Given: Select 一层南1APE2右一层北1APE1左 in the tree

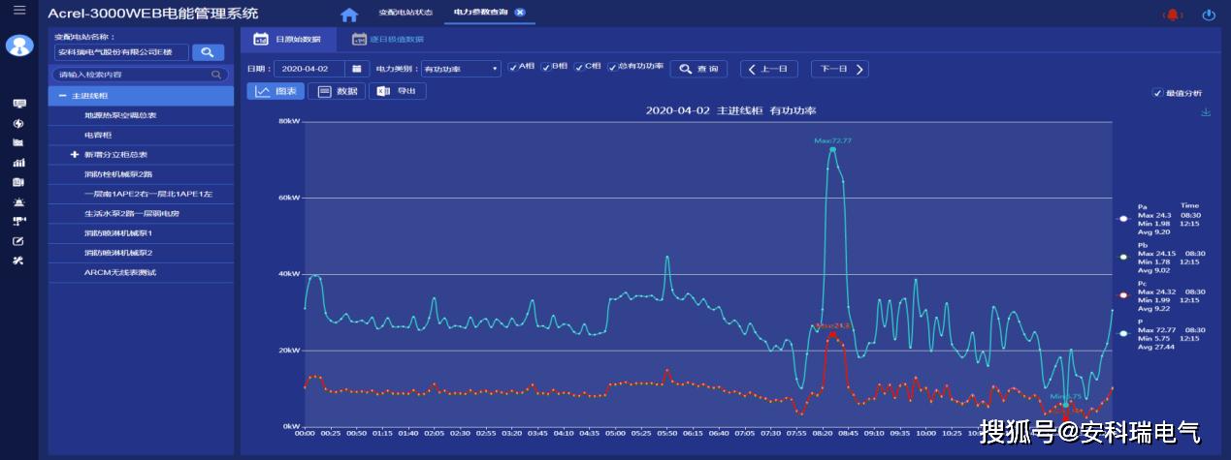Looking at the screenshot, I should (141, 194).
